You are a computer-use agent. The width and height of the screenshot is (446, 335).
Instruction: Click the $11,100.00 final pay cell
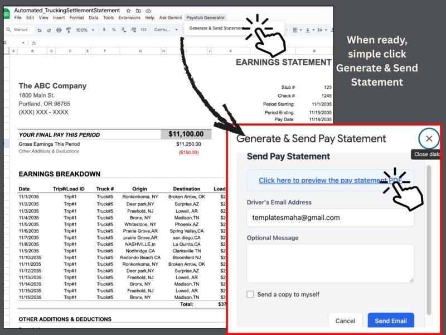pos(186,134)
